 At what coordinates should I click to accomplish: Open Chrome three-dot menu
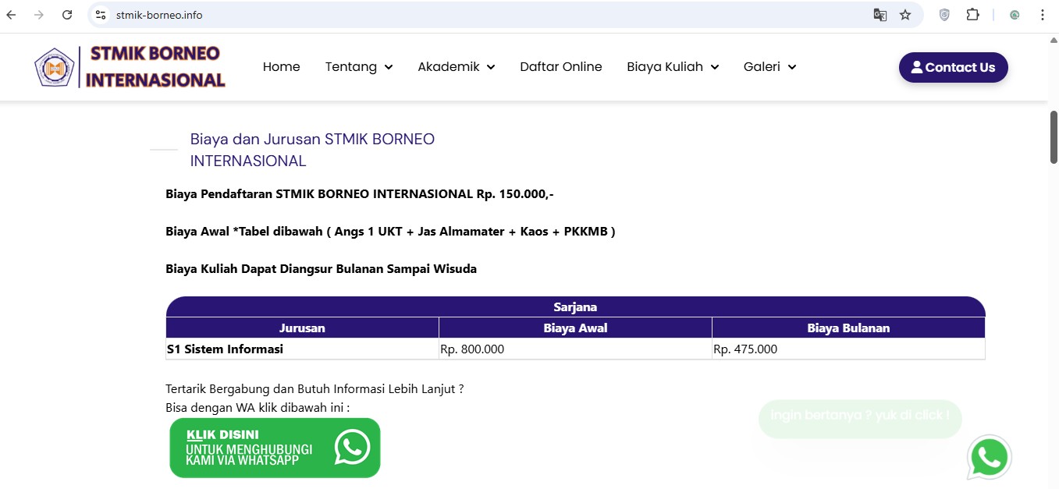click(1043, 15)
